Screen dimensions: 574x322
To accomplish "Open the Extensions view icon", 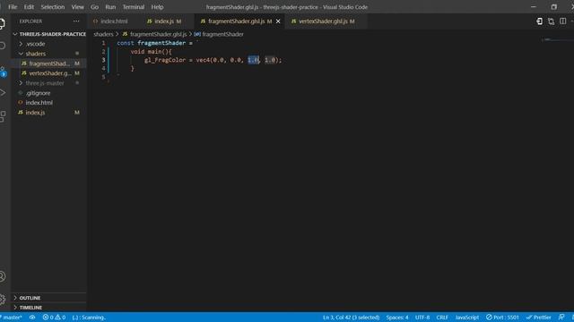I will point(3,116).
